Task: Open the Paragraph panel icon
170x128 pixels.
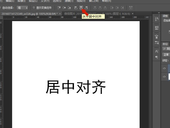Action: point(156,57)
